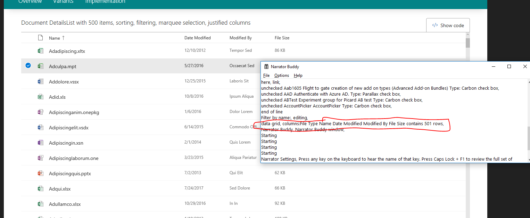530x218 pixels.
Task: Open the Excel file icon beside Adadipiscing.xltx
Action: (x=41, y=50)
